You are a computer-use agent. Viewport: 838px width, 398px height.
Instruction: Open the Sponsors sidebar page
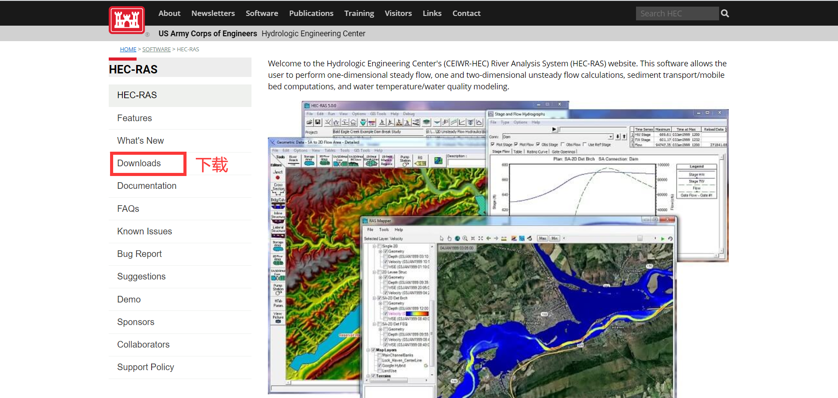point(180,322)
